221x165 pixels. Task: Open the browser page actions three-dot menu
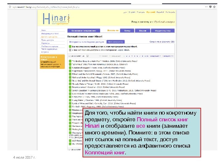206,7
